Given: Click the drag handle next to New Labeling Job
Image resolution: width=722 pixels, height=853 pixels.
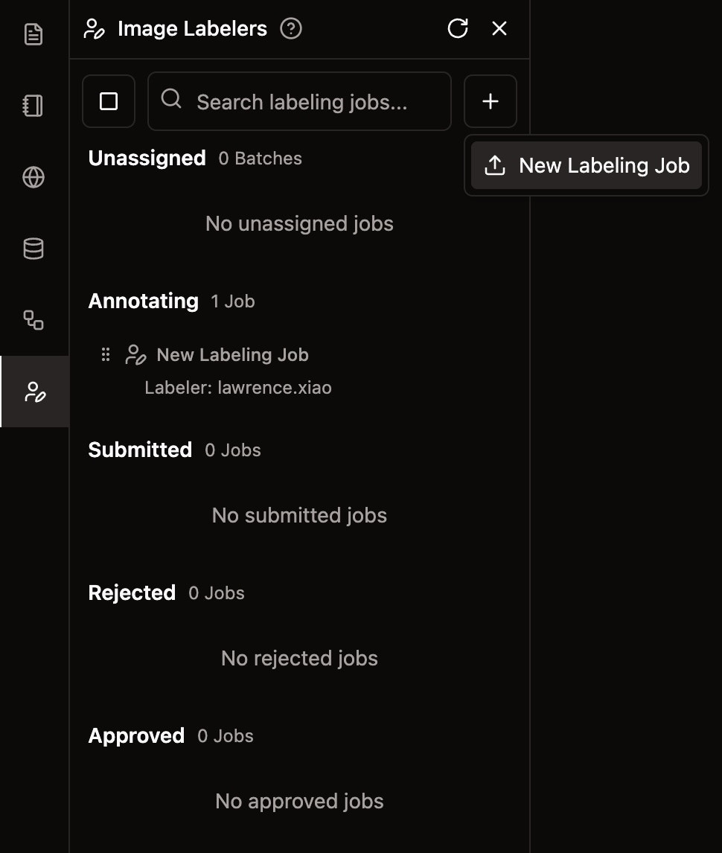Looking at the screenshot, I should point(106,354).
